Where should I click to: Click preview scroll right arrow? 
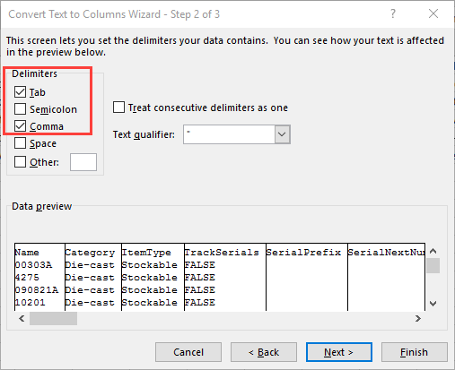tap(418, 318)
